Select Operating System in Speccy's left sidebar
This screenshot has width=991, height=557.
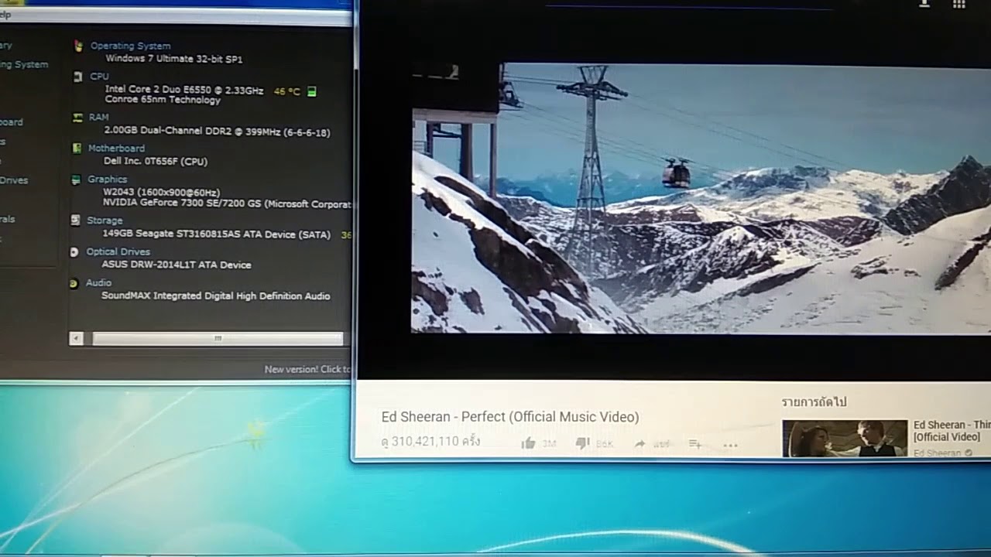tap(24, 65)
